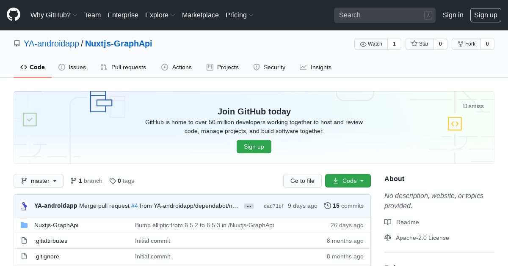Dismiss the Join GitHub banner
This screenshot has height=266, width=508.
[473, 106]
